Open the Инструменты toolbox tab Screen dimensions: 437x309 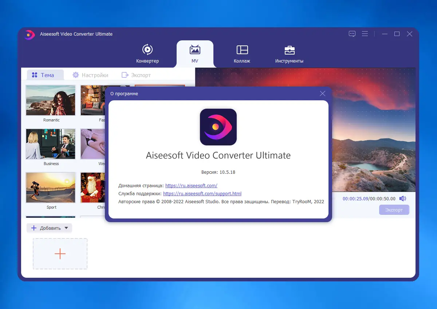pos(290,54)
